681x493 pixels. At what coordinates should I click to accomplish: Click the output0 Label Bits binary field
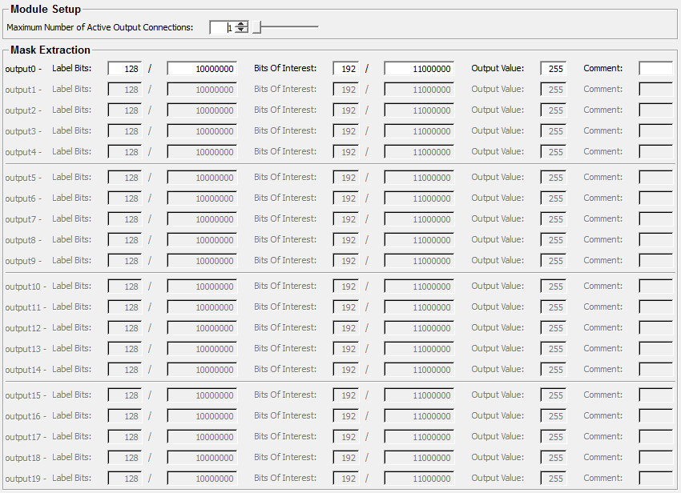point(202,69)
